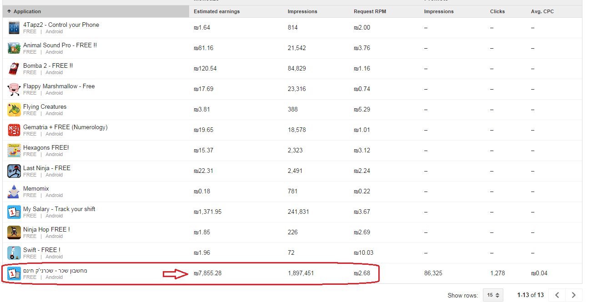This screenshot has height=308, width=592.
Task: Click the Gematria + FREE app icon
Action: click(14, 130)
